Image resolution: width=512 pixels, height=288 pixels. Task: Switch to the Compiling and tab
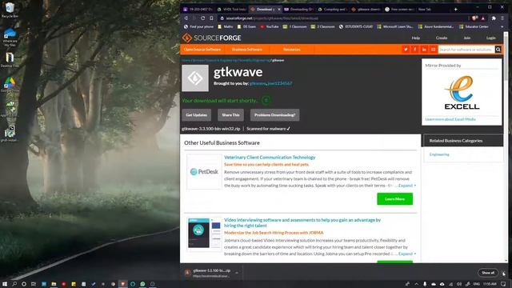[332, 9]
